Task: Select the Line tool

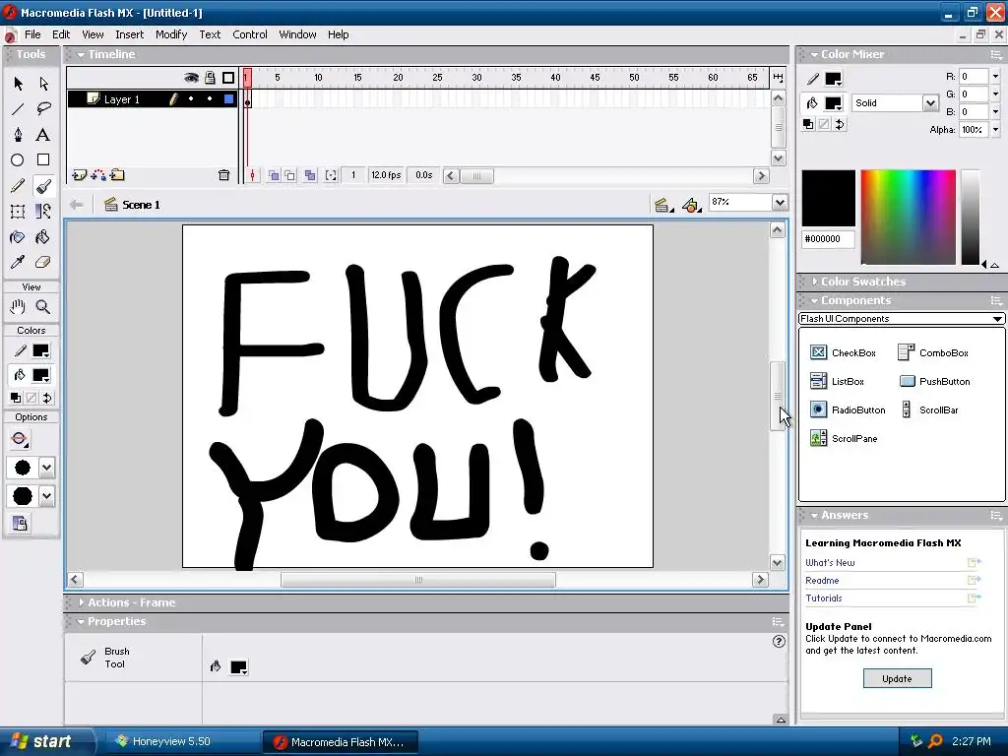Action: tap(18, 109)
